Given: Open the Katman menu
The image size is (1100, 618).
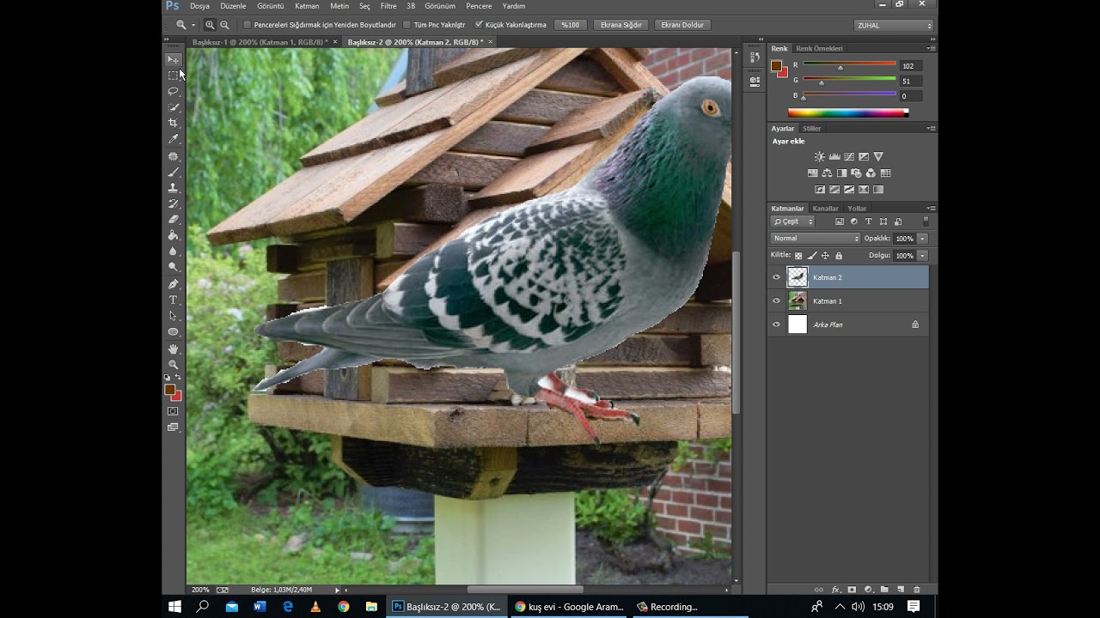Looking at the screenshot, I should pyautogui.click(x=307, y=6).
